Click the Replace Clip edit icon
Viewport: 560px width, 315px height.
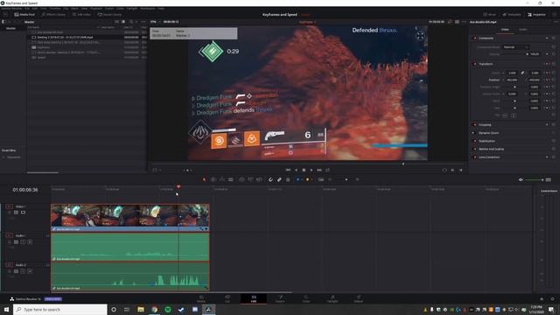pyautogui.click(x=260, y=179)
